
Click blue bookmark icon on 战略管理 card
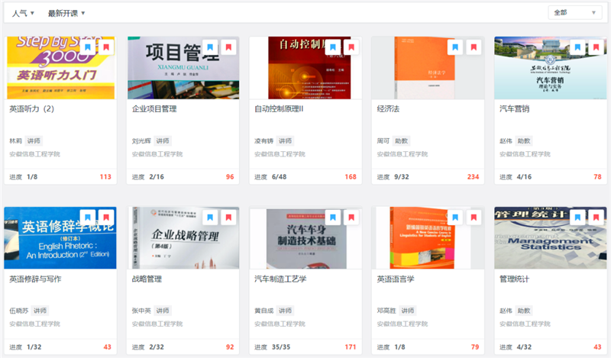(210, 218)
